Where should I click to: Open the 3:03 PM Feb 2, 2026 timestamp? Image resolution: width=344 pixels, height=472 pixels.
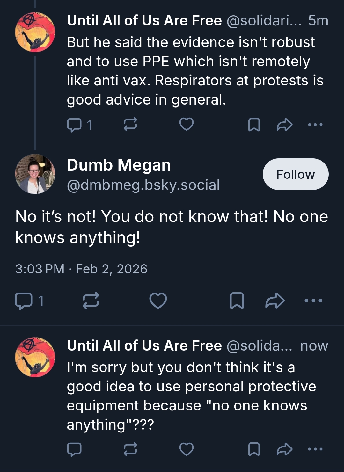coord(81,269)
